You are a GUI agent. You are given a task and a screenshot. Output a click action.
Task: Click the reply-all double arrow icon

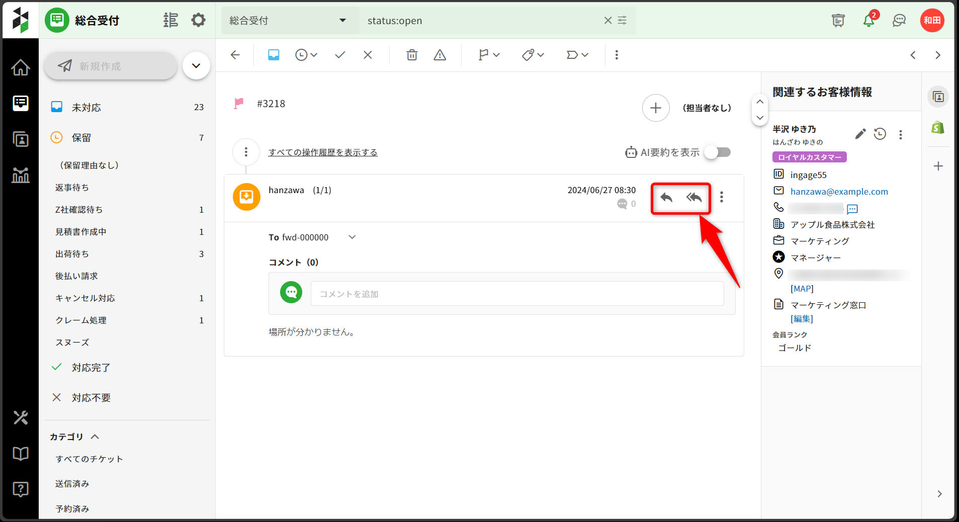(x=694, y=198)
